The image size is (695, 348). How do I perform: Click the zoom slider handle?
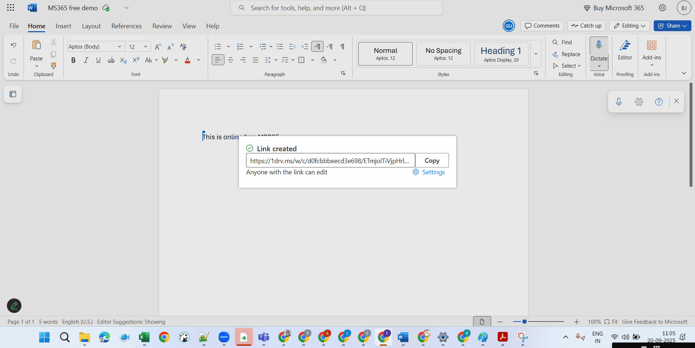(524, 322)
